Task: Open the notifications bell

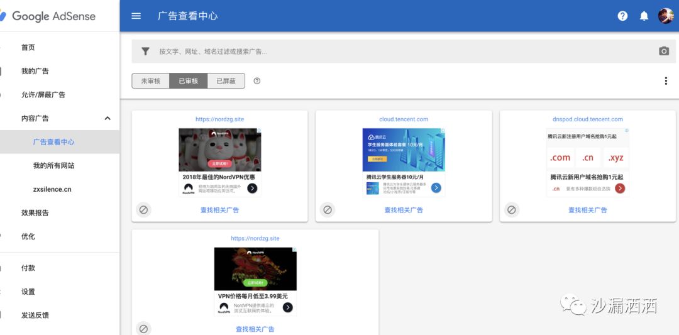Action: tap(644, 16)
